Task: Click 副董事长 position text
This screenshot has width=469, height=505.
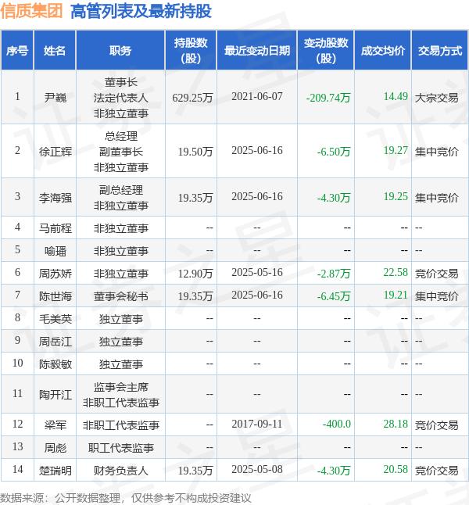Action: click(120, 152)
